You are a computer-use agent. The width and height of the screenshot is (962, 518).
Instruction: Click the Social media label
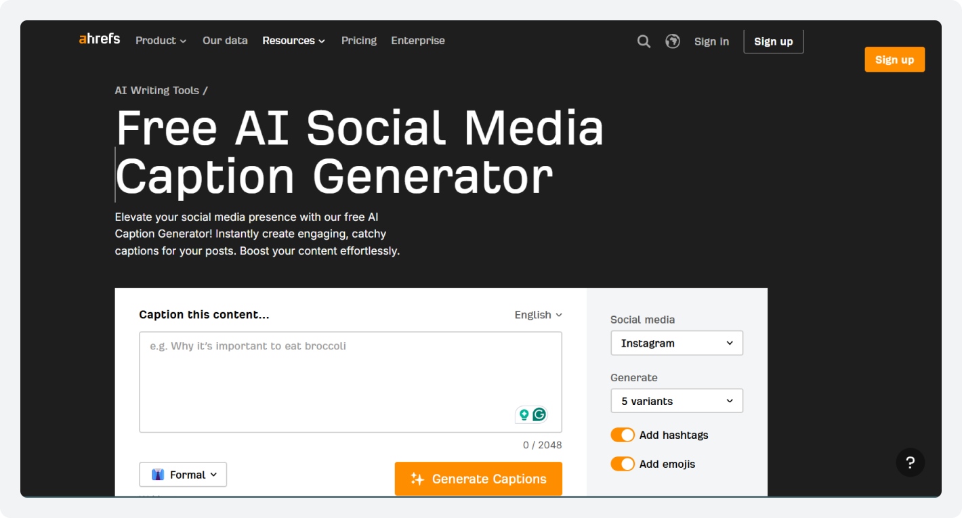(x=642, y=320)
